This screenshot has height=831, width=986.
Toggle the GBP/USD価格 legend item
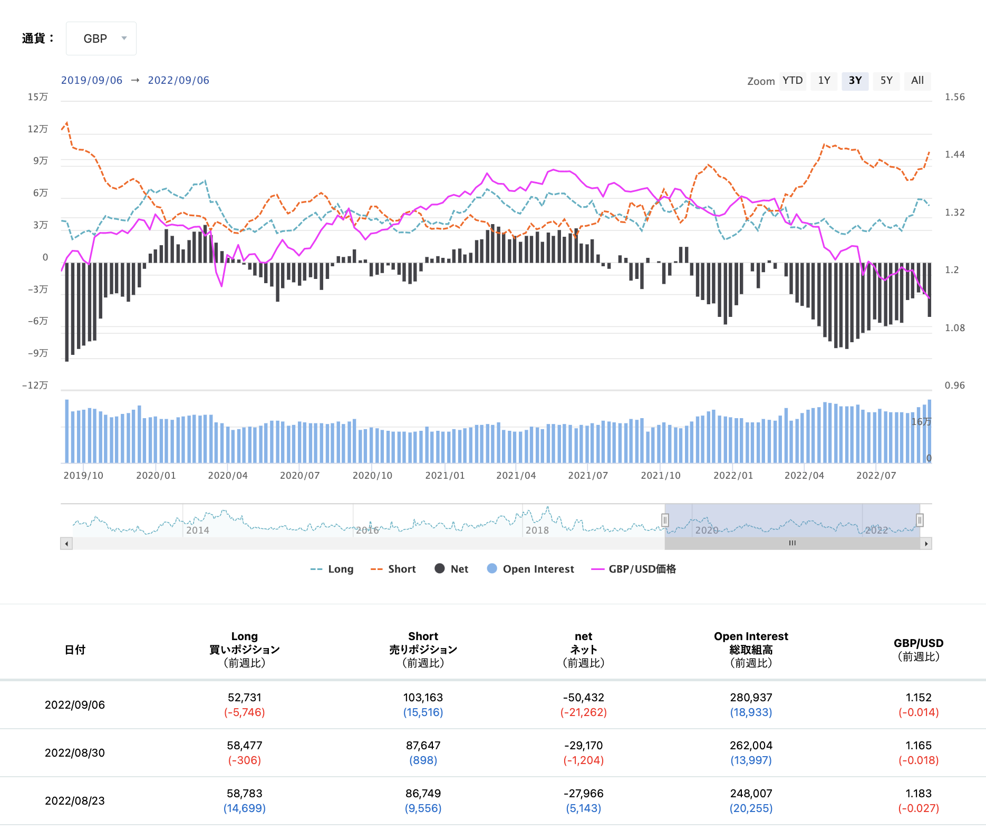coord(634,569)
